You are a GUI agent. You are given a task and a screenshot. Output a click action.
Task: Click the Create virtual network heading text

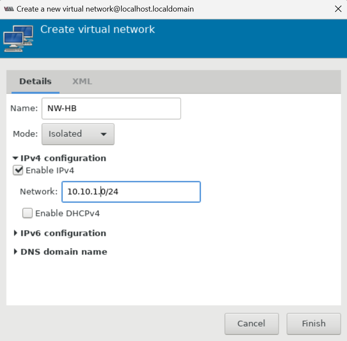(98, 29)
